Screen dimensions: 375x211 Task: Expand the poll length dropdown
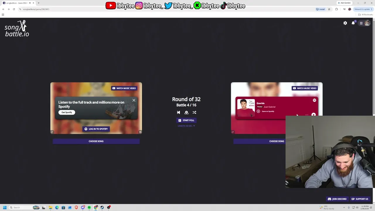(186, 126)
